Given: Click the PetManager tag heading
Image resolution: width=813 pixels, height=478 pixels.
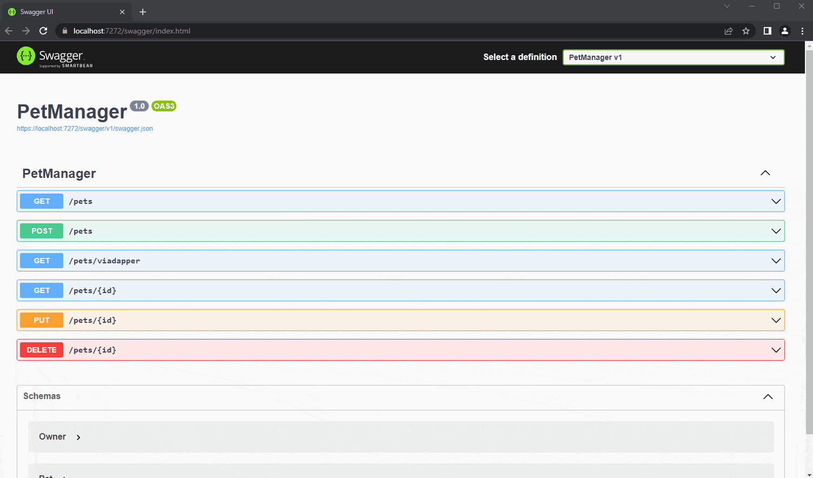Looking at the screenshot, I should 59,174.
